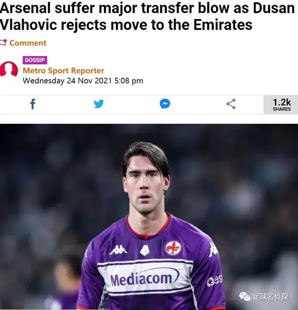Click the Kappa logo on the shoulder

213,249
